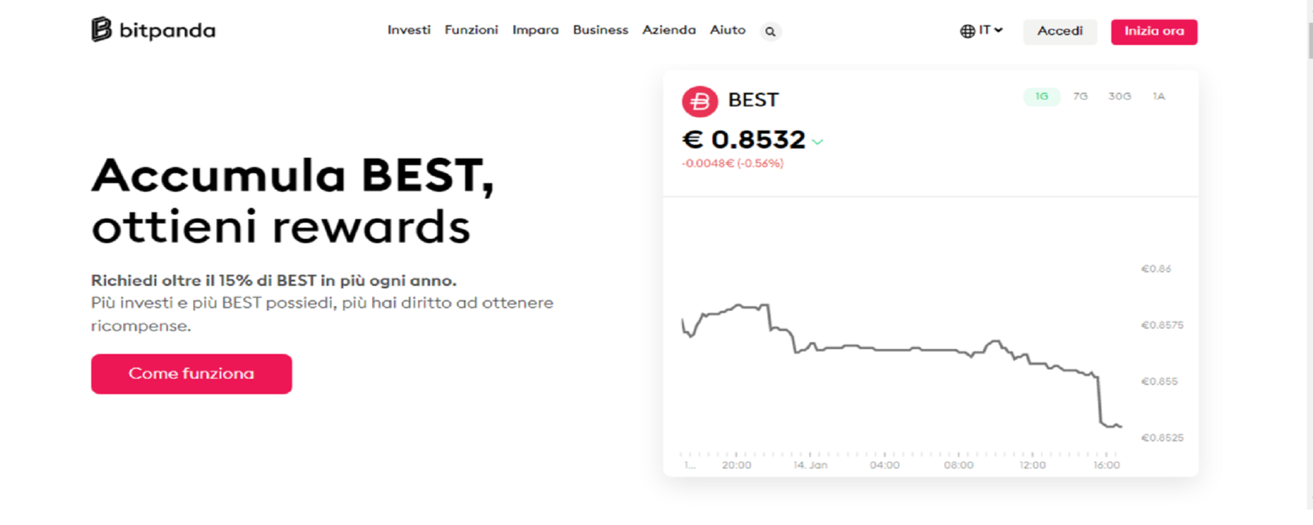Image resolution: width=1313 pixels, height=525 pixels.
Task: Click the page's vertical scrollbar
Action: coord(1309,41)
